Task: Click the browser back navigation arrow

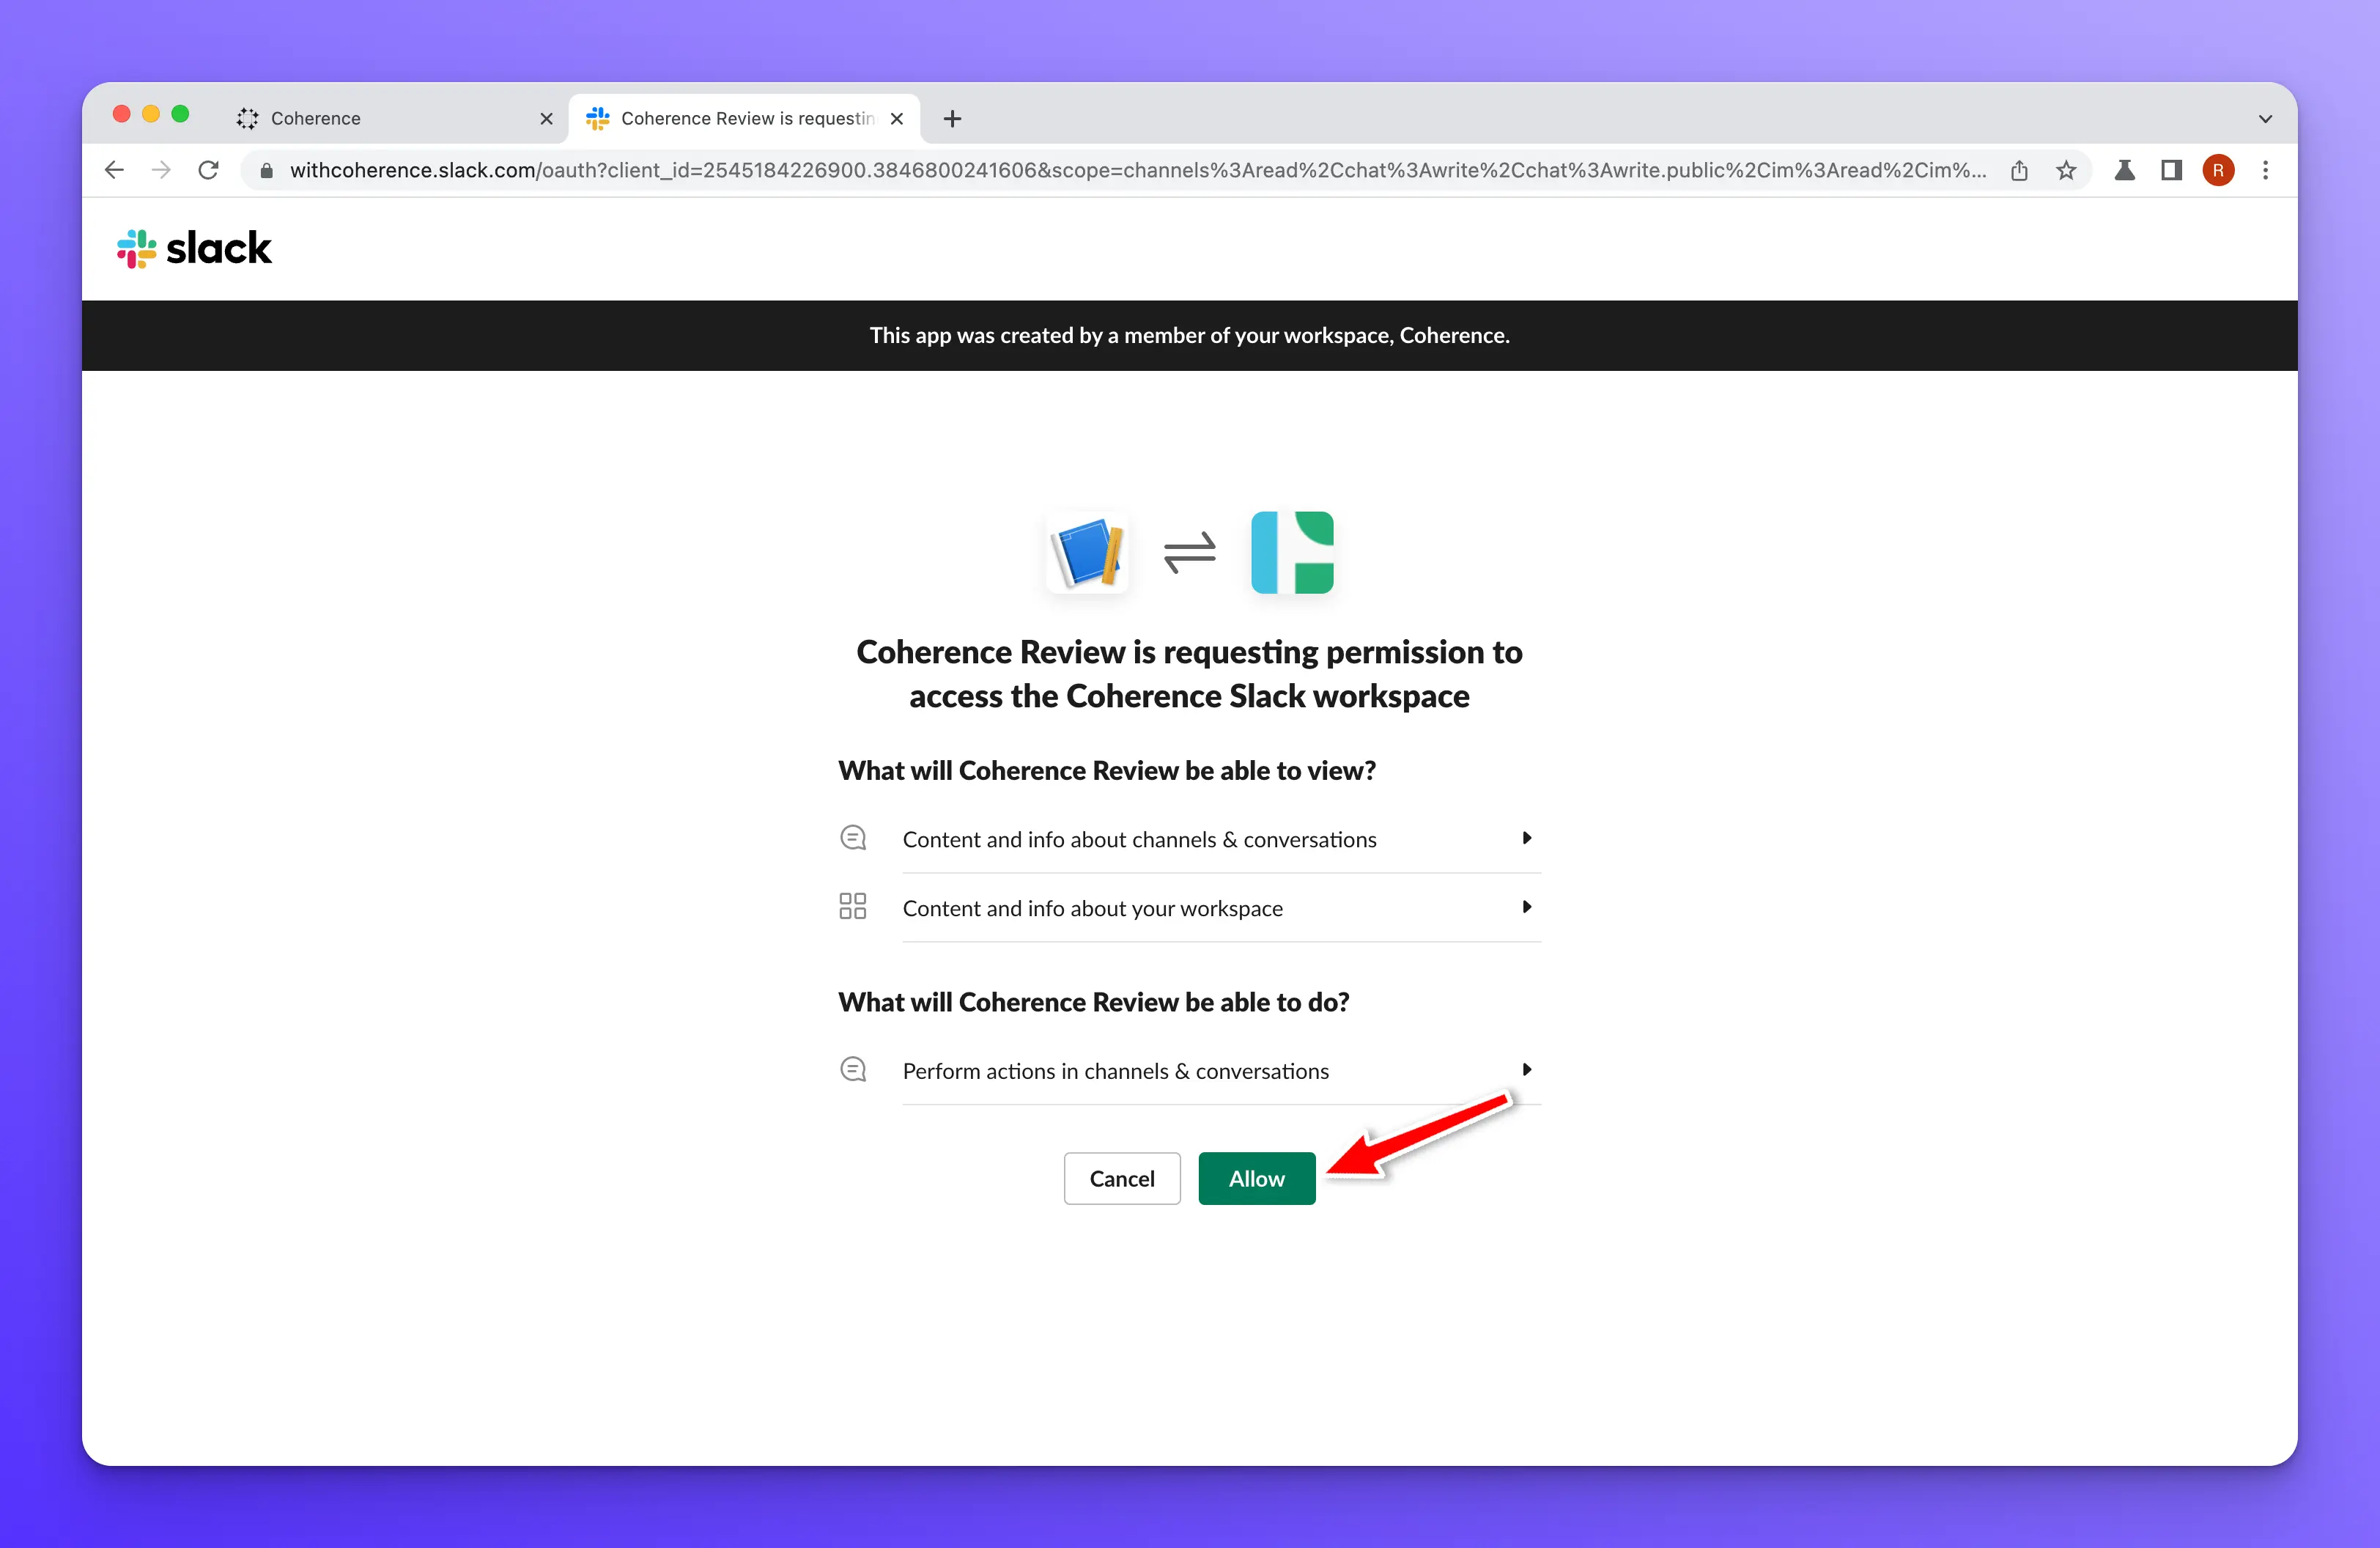Action: 114,170
